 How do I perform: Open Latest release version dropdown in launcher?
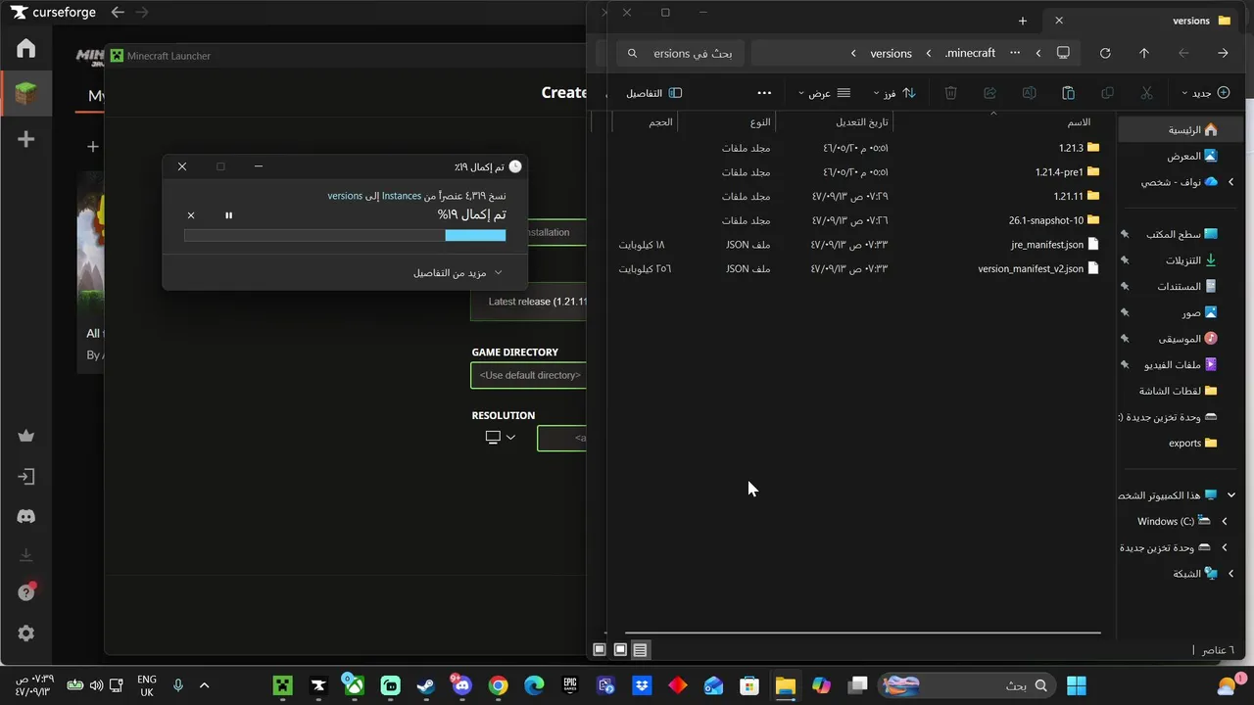[529, 302]
